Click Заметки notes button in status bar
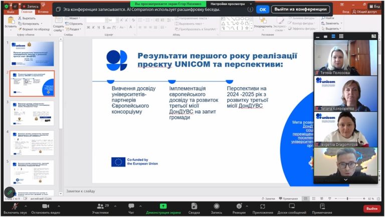 [268, 198]
